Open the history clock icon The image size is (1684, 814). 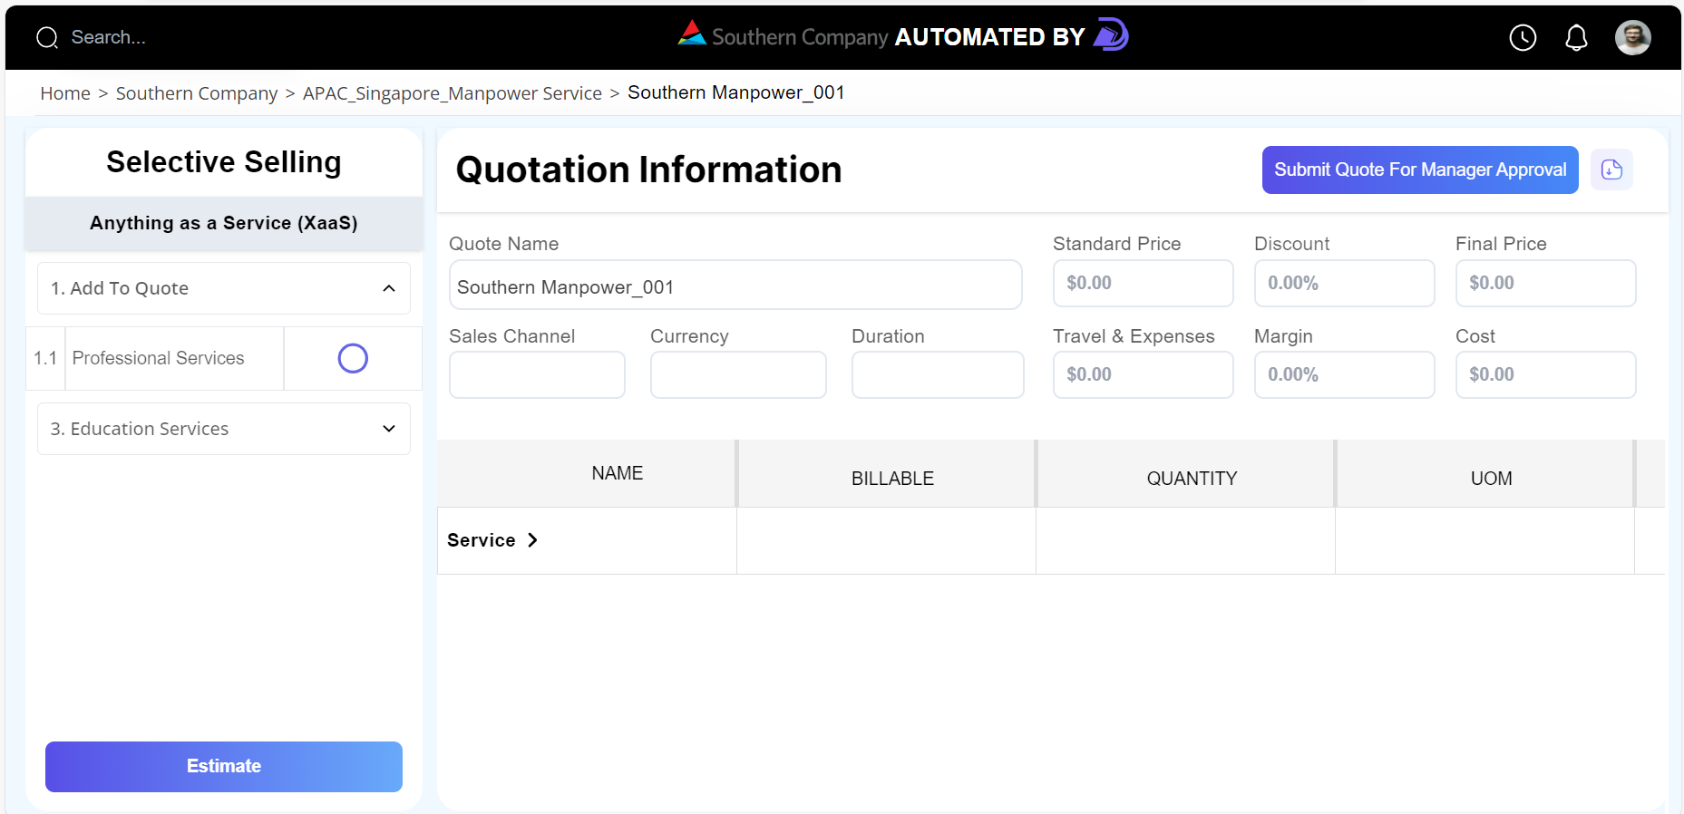[x=1523, y=37]
